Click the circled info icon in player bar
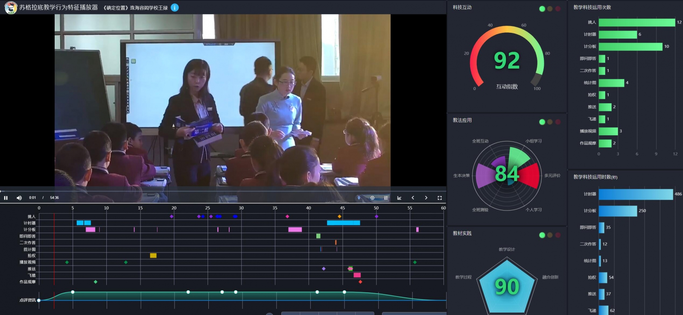 [372, 198]
